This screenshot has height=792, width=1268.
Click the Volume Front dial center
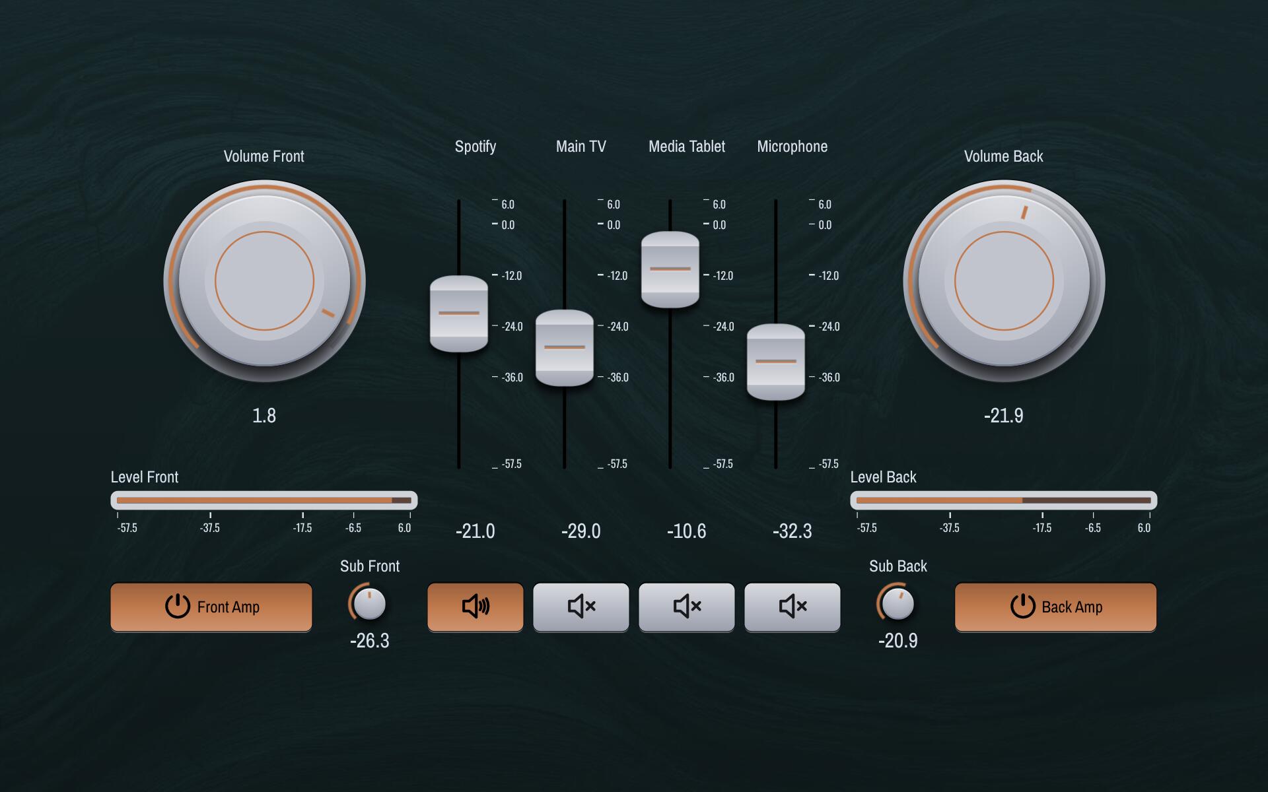tap(264, 280)
